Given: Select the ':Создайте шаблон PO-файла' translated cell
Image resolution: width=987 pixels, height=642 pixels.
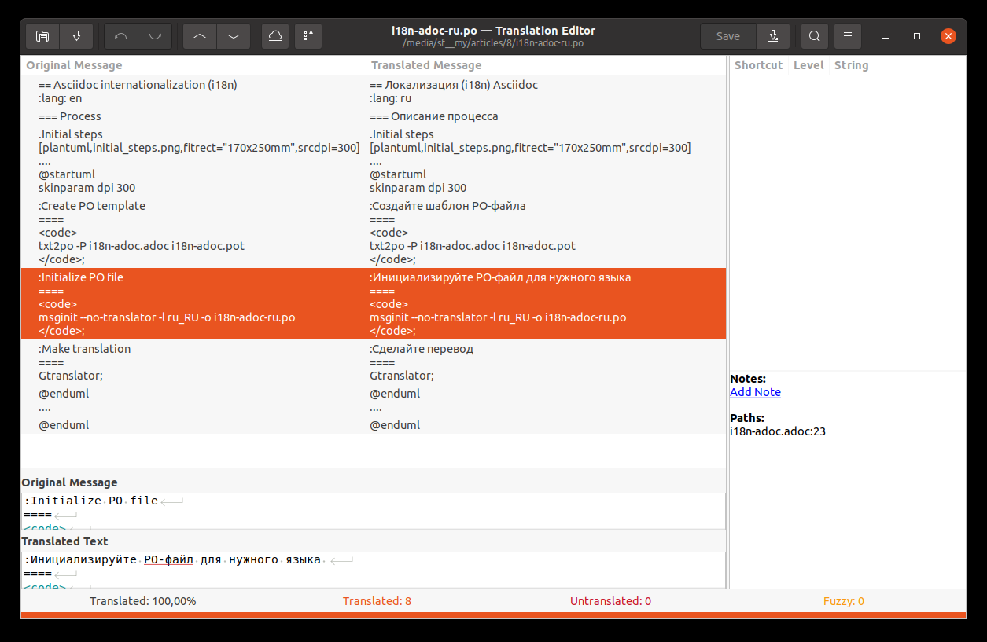Looking at the screenshot, I should click(x=546, y=232).
